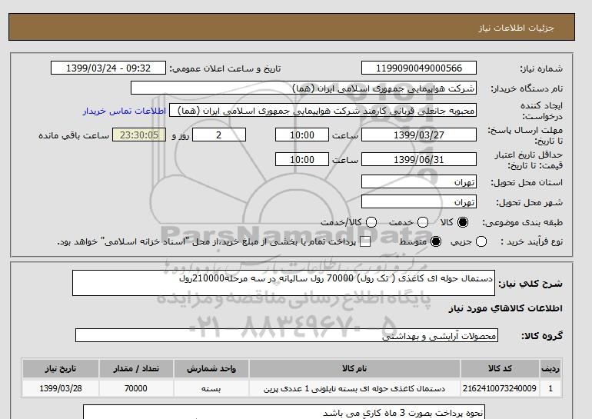592x419 pixels.
Task: Open the اطلاعات تماس خریدار link
Action: [125, 111]
